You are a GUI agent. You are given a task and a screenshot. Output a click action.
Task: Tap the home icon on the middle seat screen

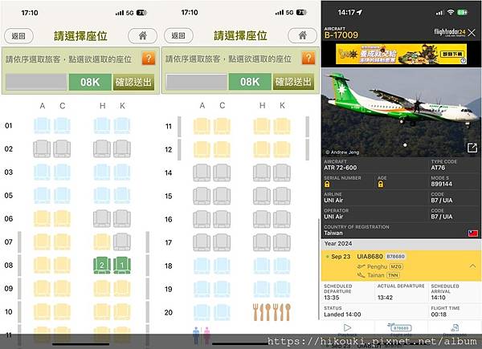(x=303, y=35)
